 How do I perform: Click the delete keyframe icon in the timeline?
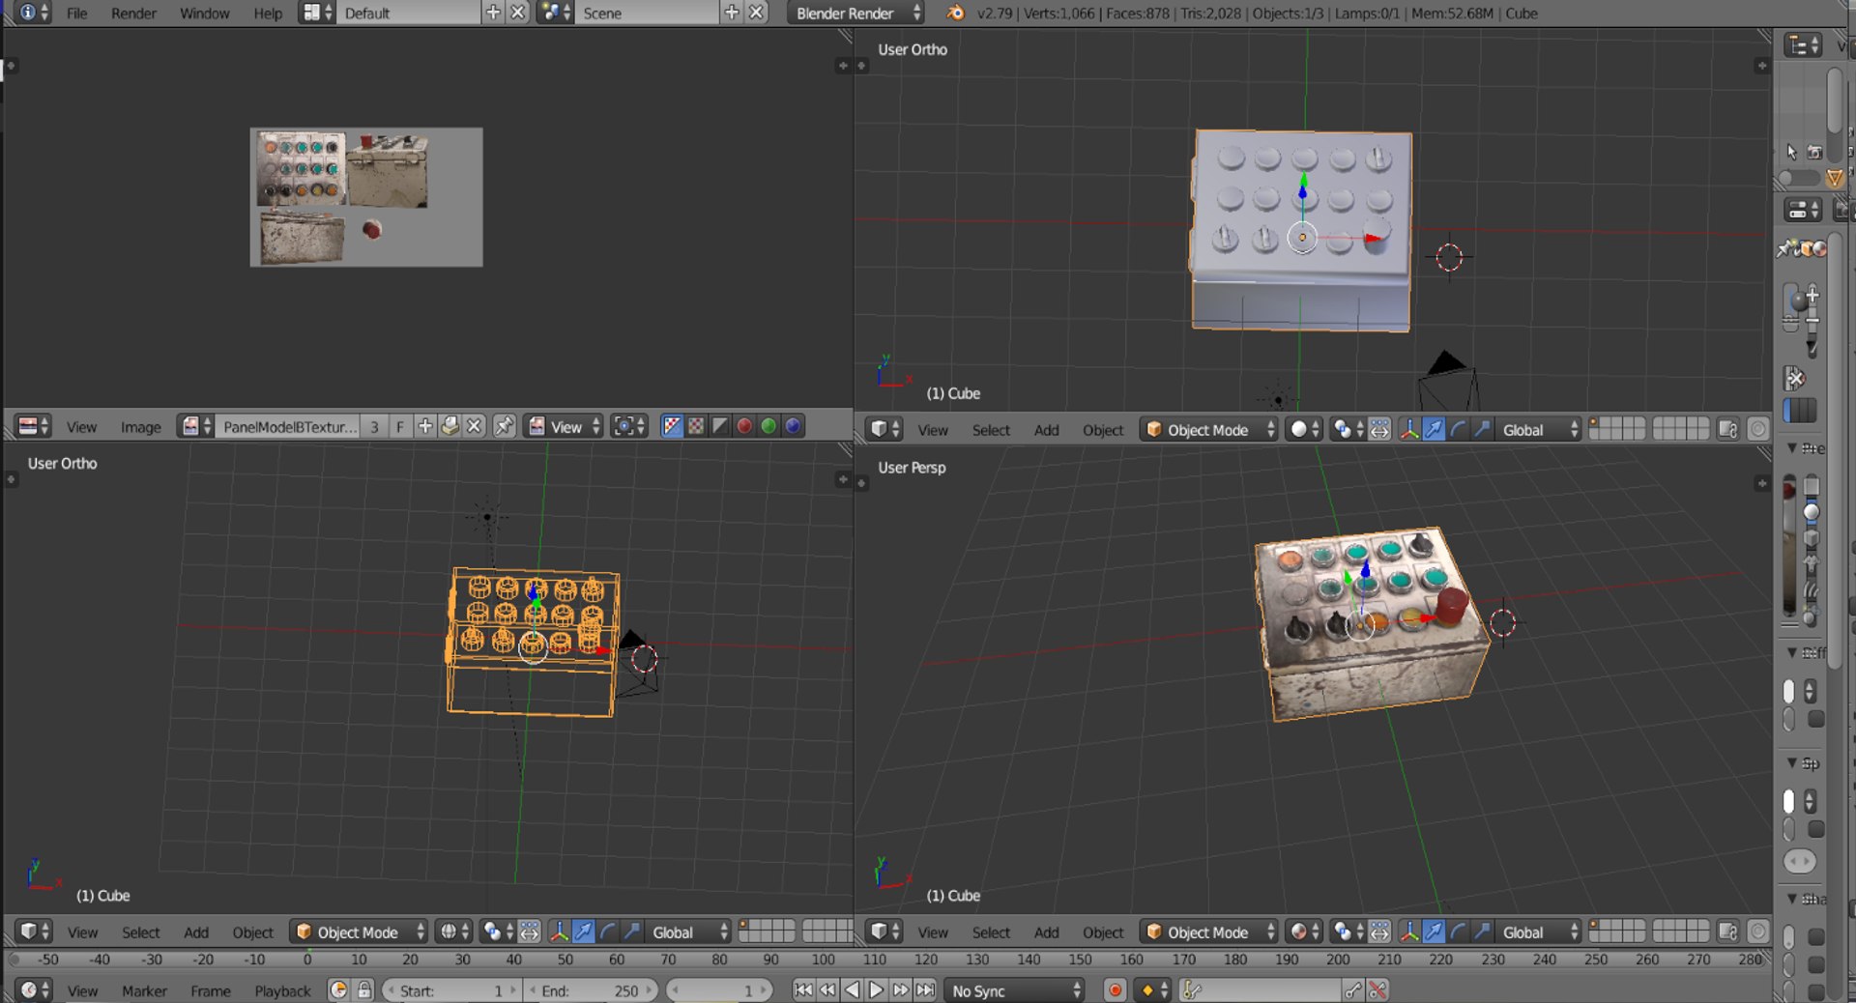tap(1377, 990)
